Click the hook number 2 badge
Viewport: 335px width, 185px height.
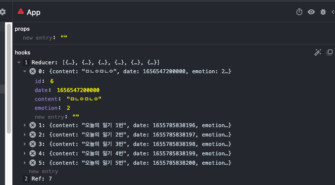tap(26, 179)
